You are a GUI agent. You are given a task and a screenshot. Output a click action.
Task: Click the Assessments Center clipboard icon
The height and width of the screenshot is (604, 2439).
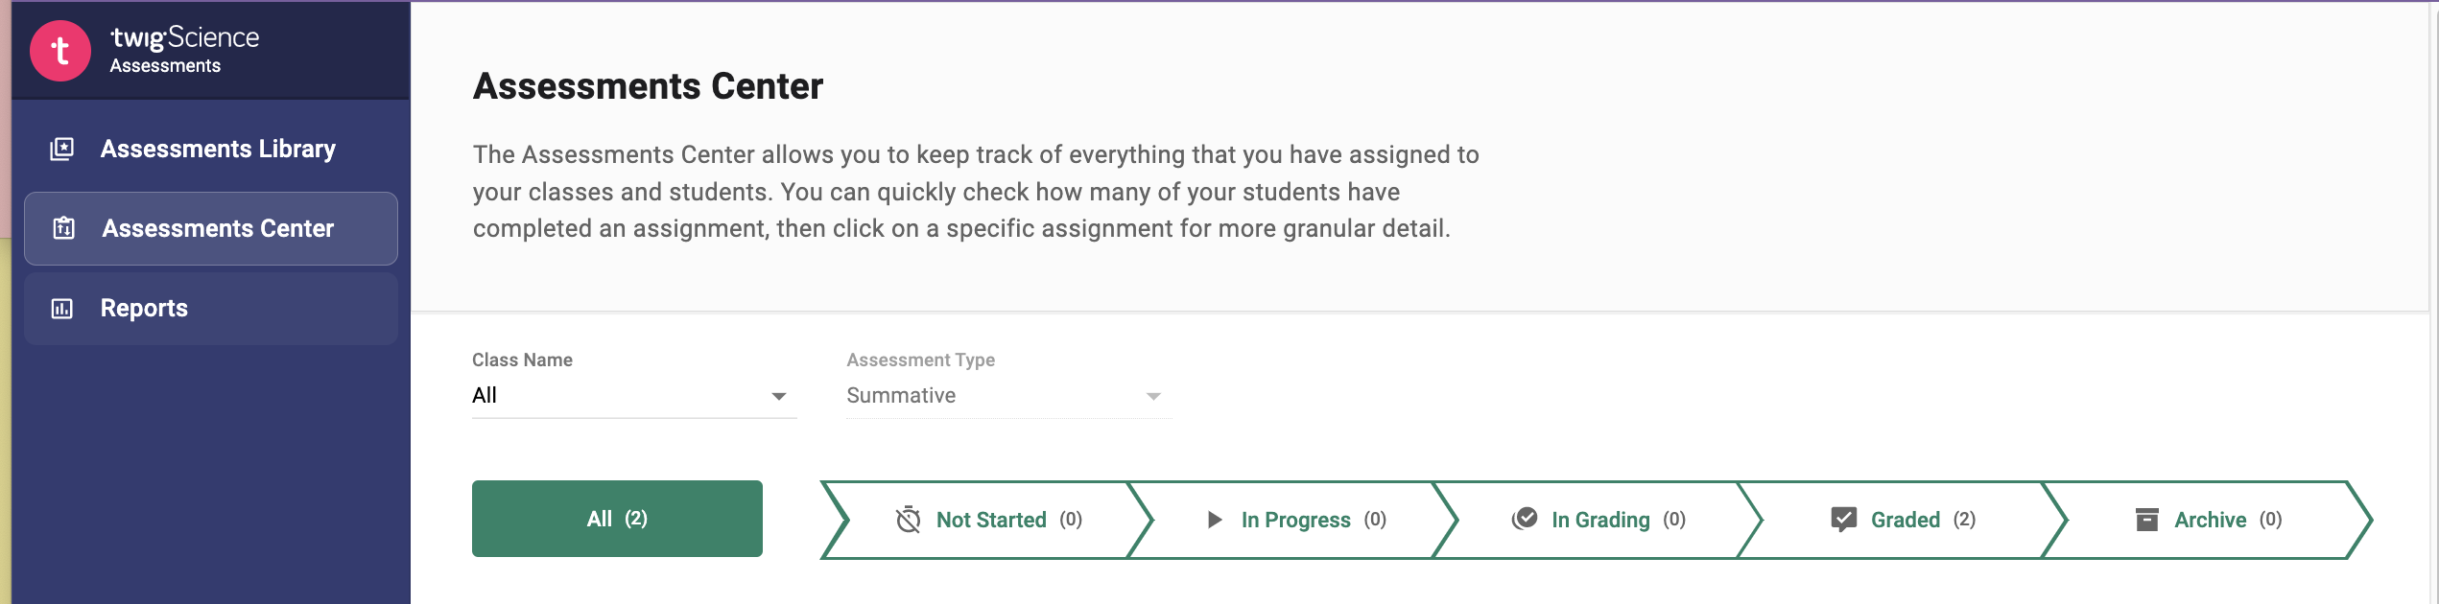point(64,228)
